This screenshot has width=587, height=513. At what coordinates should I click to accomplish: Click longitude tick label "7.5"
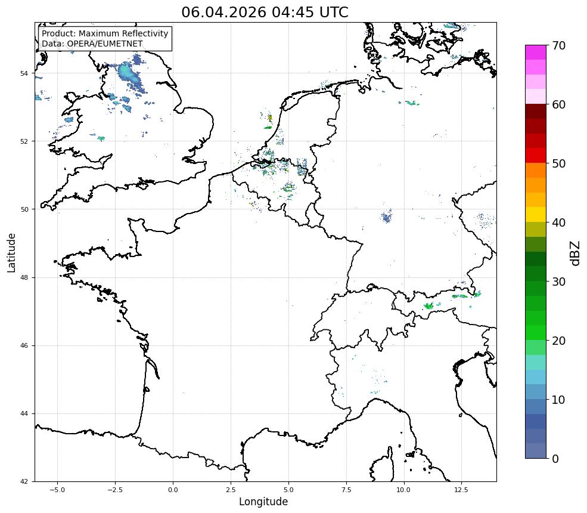click(346, 490)
